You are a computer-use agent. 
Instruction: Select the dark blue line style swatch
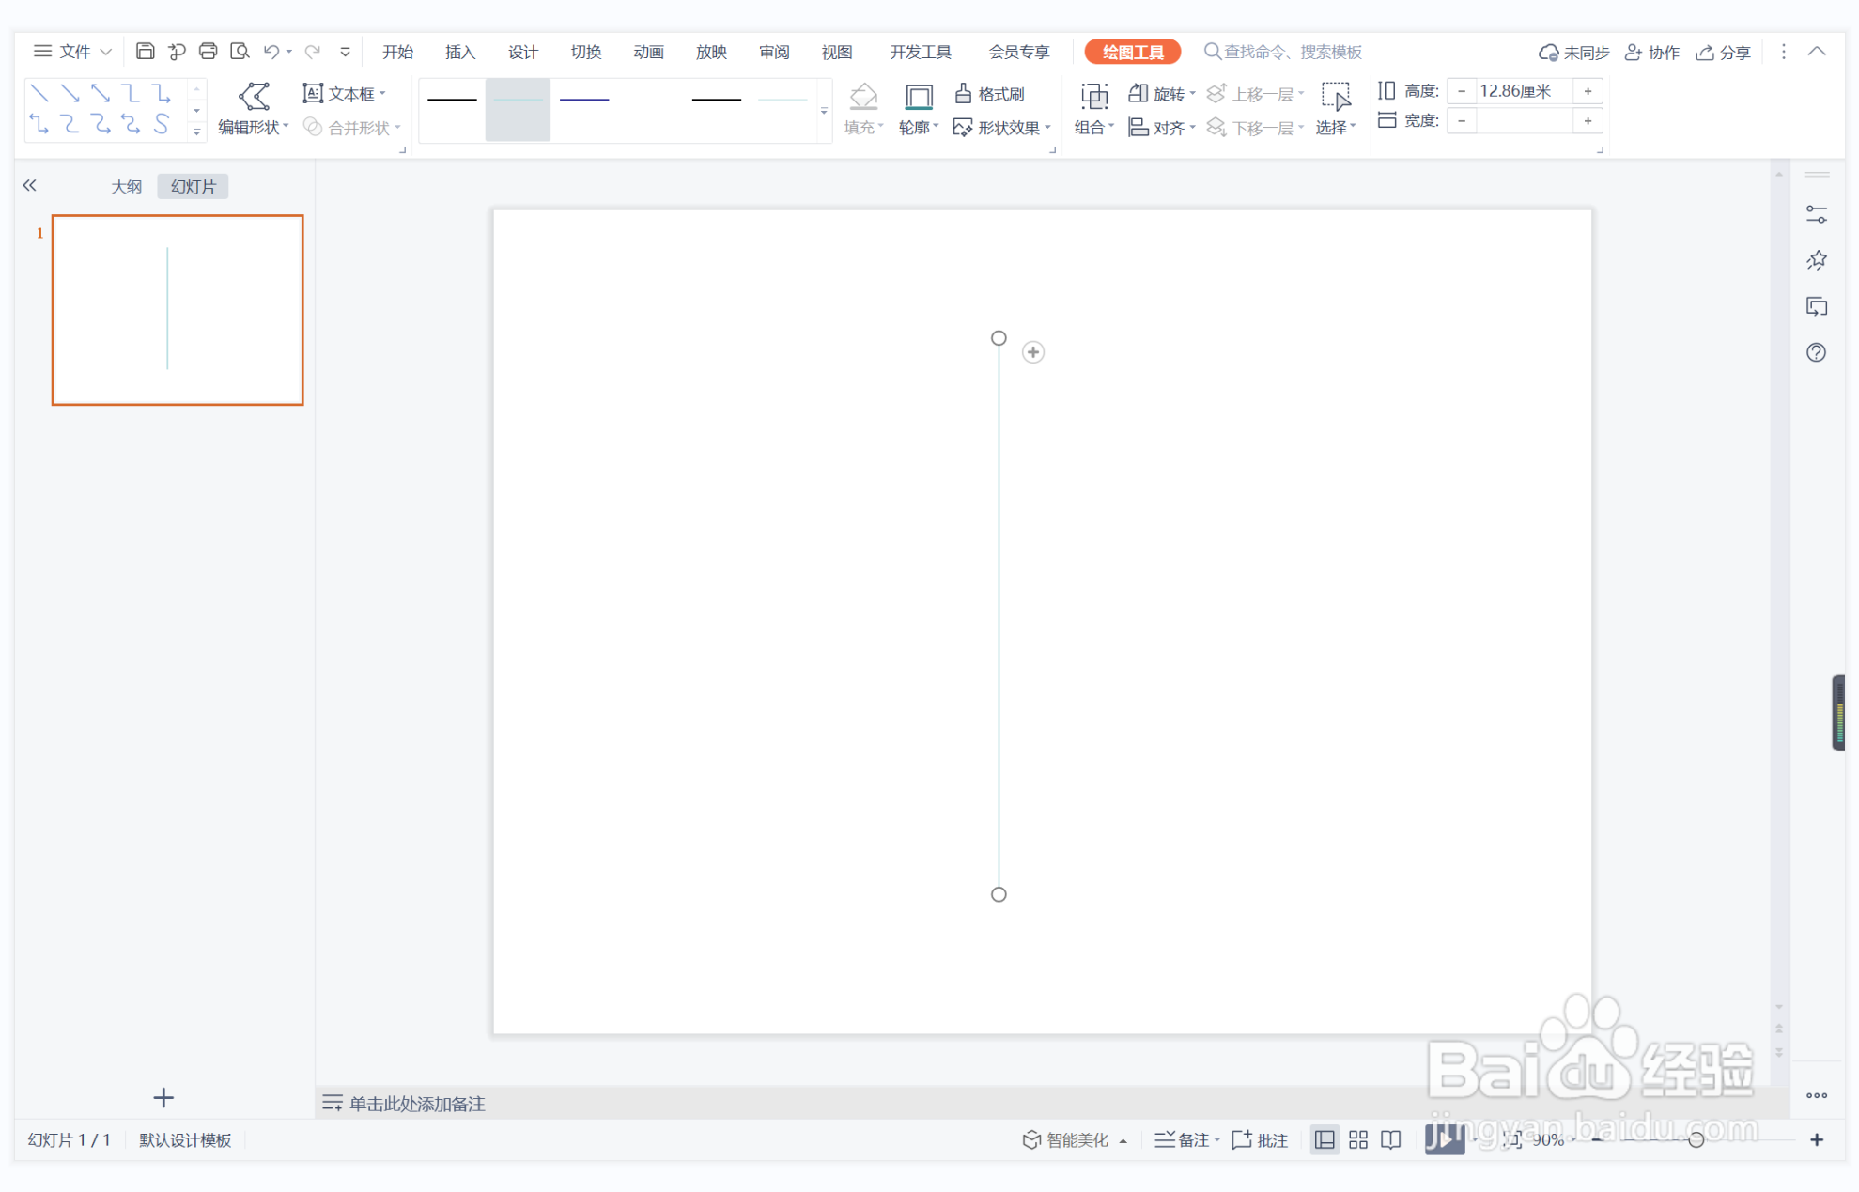tap(584, 99)
